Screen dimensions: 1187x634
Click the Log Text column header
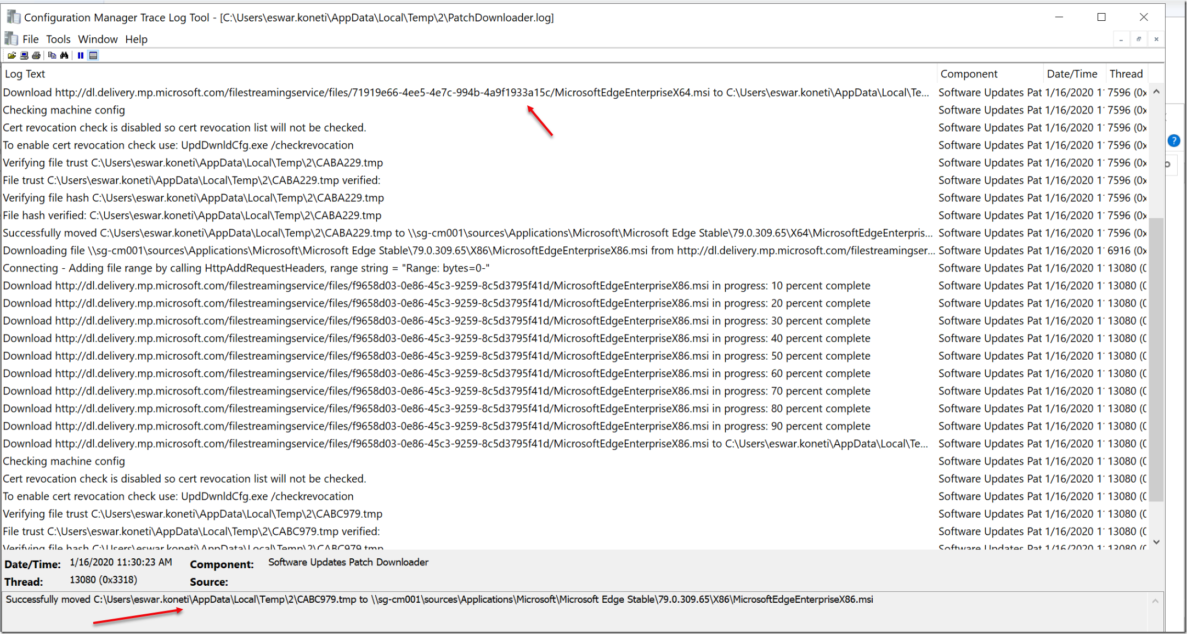[25, 73]
